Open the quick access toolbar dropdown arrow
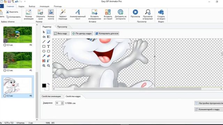The width and height of the screenshot is (223, 125). tap(25, 1)
